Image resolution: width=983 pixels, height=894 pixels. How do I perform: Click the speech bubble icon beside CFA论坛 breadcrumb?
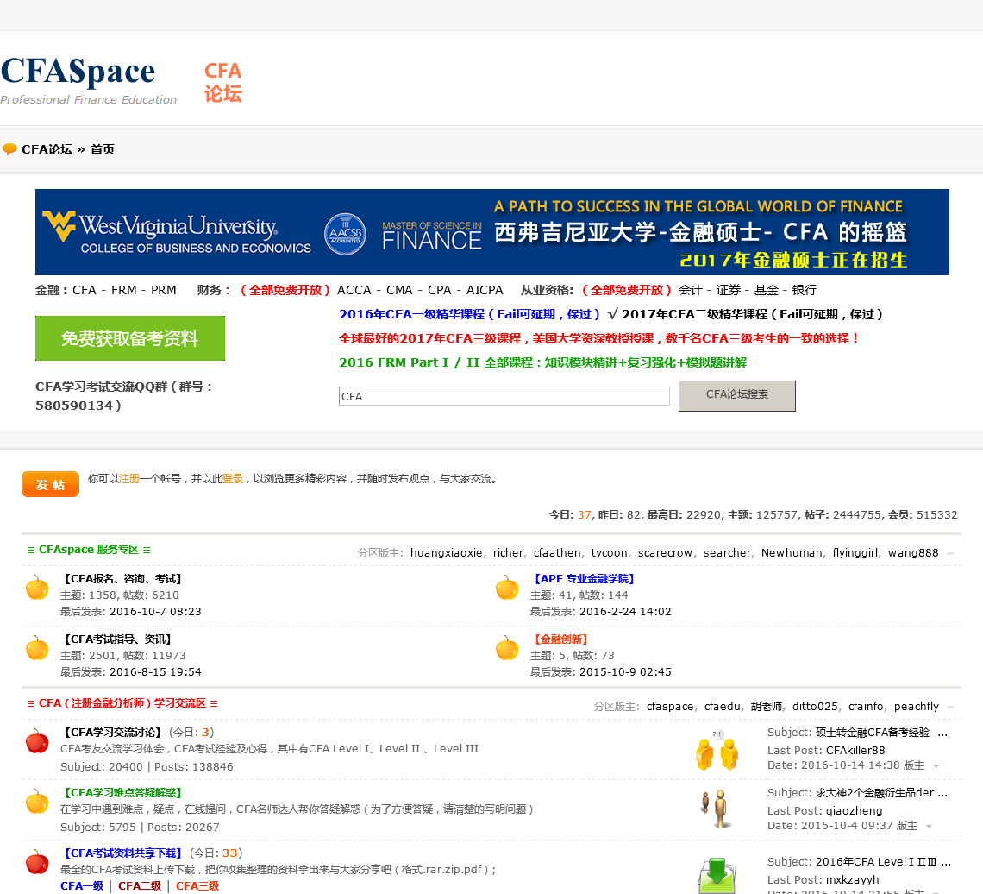tap(9, 149)
